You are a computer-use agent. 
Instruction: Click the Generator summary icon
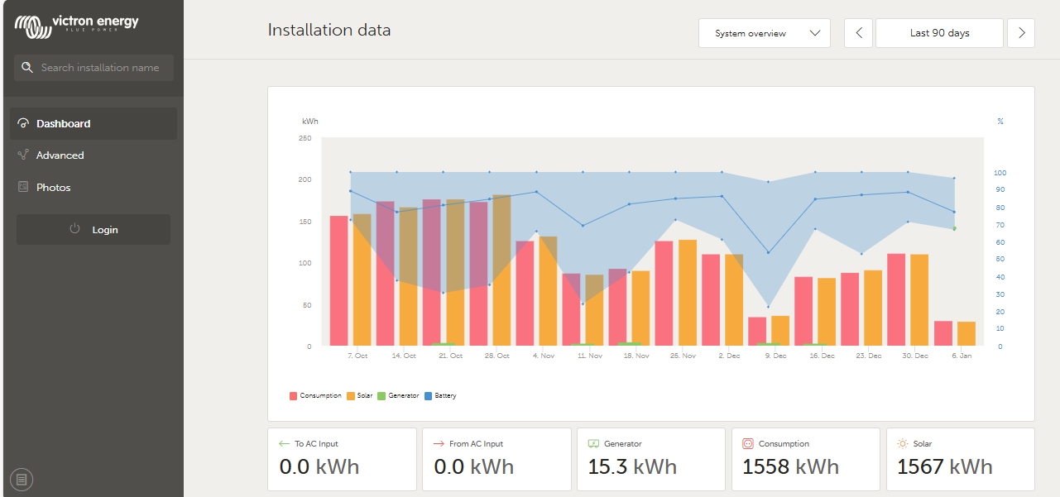tap(593, 444)
